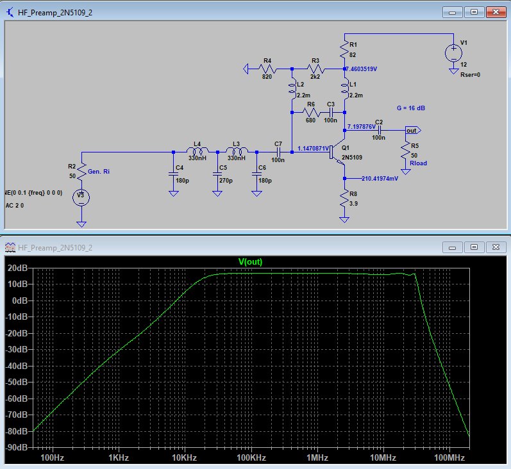Click the 1MHz horizontal axis label
Screen dimensions: 511x469
(317, 457)
